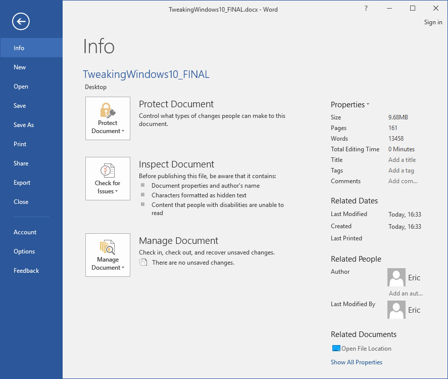Click the Add comments field
448x379 pixels.
pyautogui.click(x=403, y=181)
